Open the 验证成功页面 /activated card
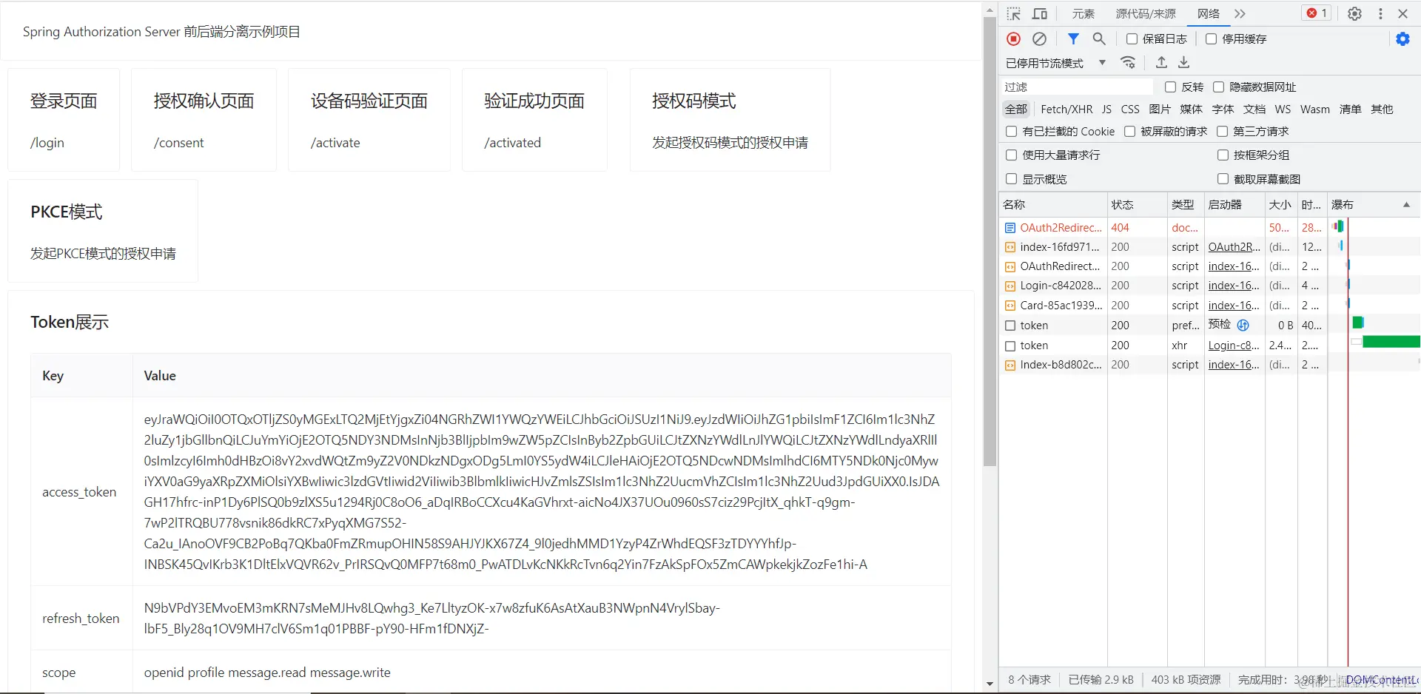 [x=534, y=120]
